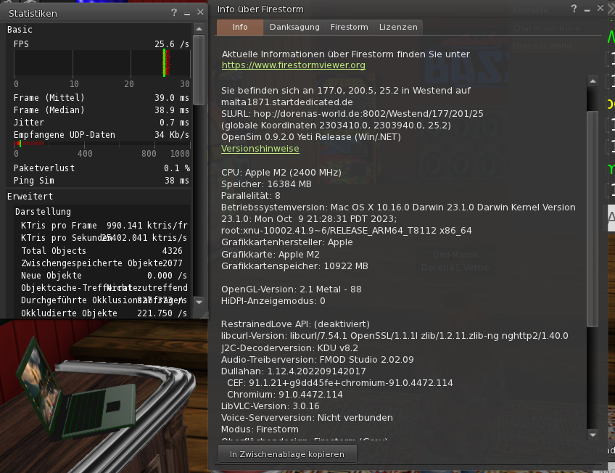
Task: Minimize the Statistiken panel
Action: click(x=186, y=13)
